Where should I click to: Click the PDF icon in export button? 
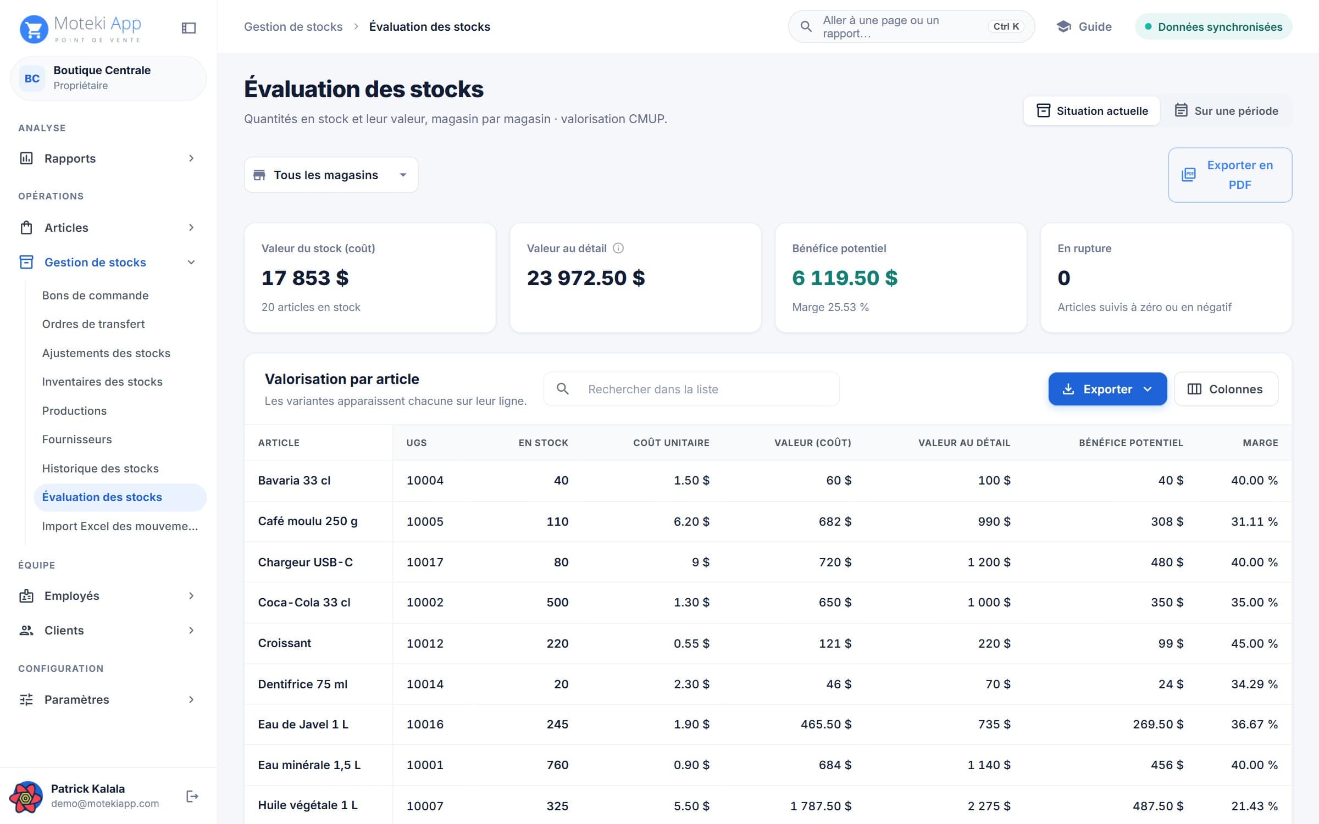(x=1188, y=175)
